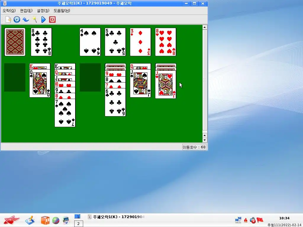The width and height of the screenshot is (303, 227).
Task: Select the jack of spades tableau card
Action: tap(141, 83)
